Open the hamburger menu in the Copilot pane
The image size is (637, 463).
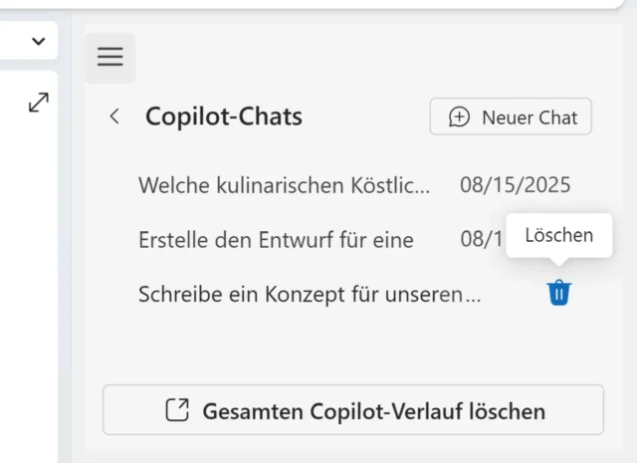pyautogui.click(x=109, y=58)
